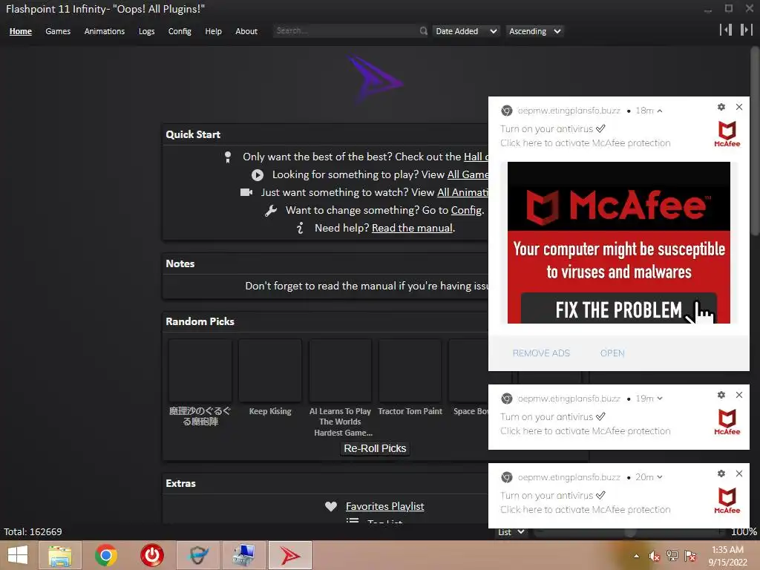The height and width of the screenshot is (570, 760).
Task: Open settings gear on 20m notification
Action: (721, 474)
